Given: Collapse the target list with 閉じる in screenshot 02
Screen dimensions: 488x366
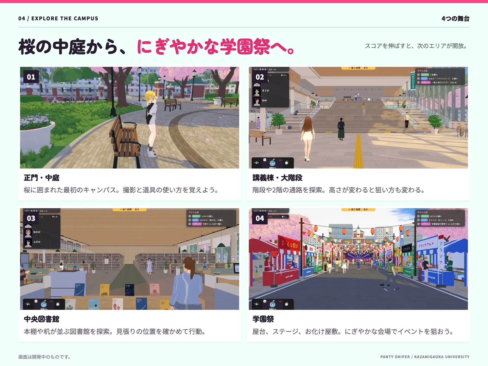Looking at the screenshot, I should coord(284,75).
